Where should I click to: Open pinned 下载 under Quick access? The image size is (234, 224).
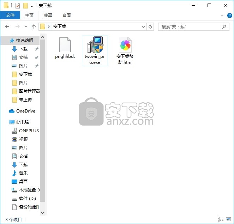23,49
